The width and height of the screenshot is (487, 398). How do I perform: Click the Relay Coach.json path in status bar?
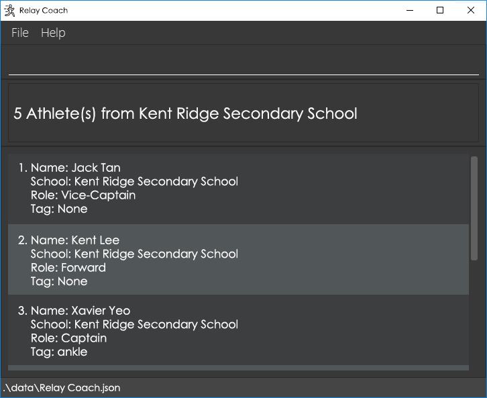click(62, 388)
